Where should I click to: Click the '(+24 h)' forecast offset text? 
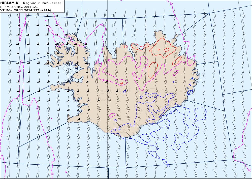45,10
